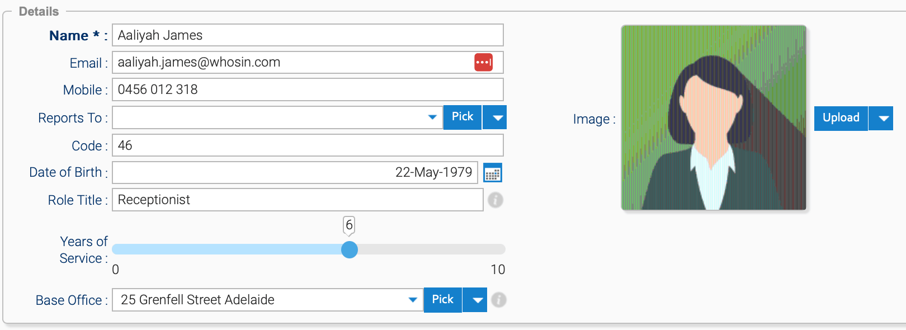Click the Date of Birth text field

[295, 172]
